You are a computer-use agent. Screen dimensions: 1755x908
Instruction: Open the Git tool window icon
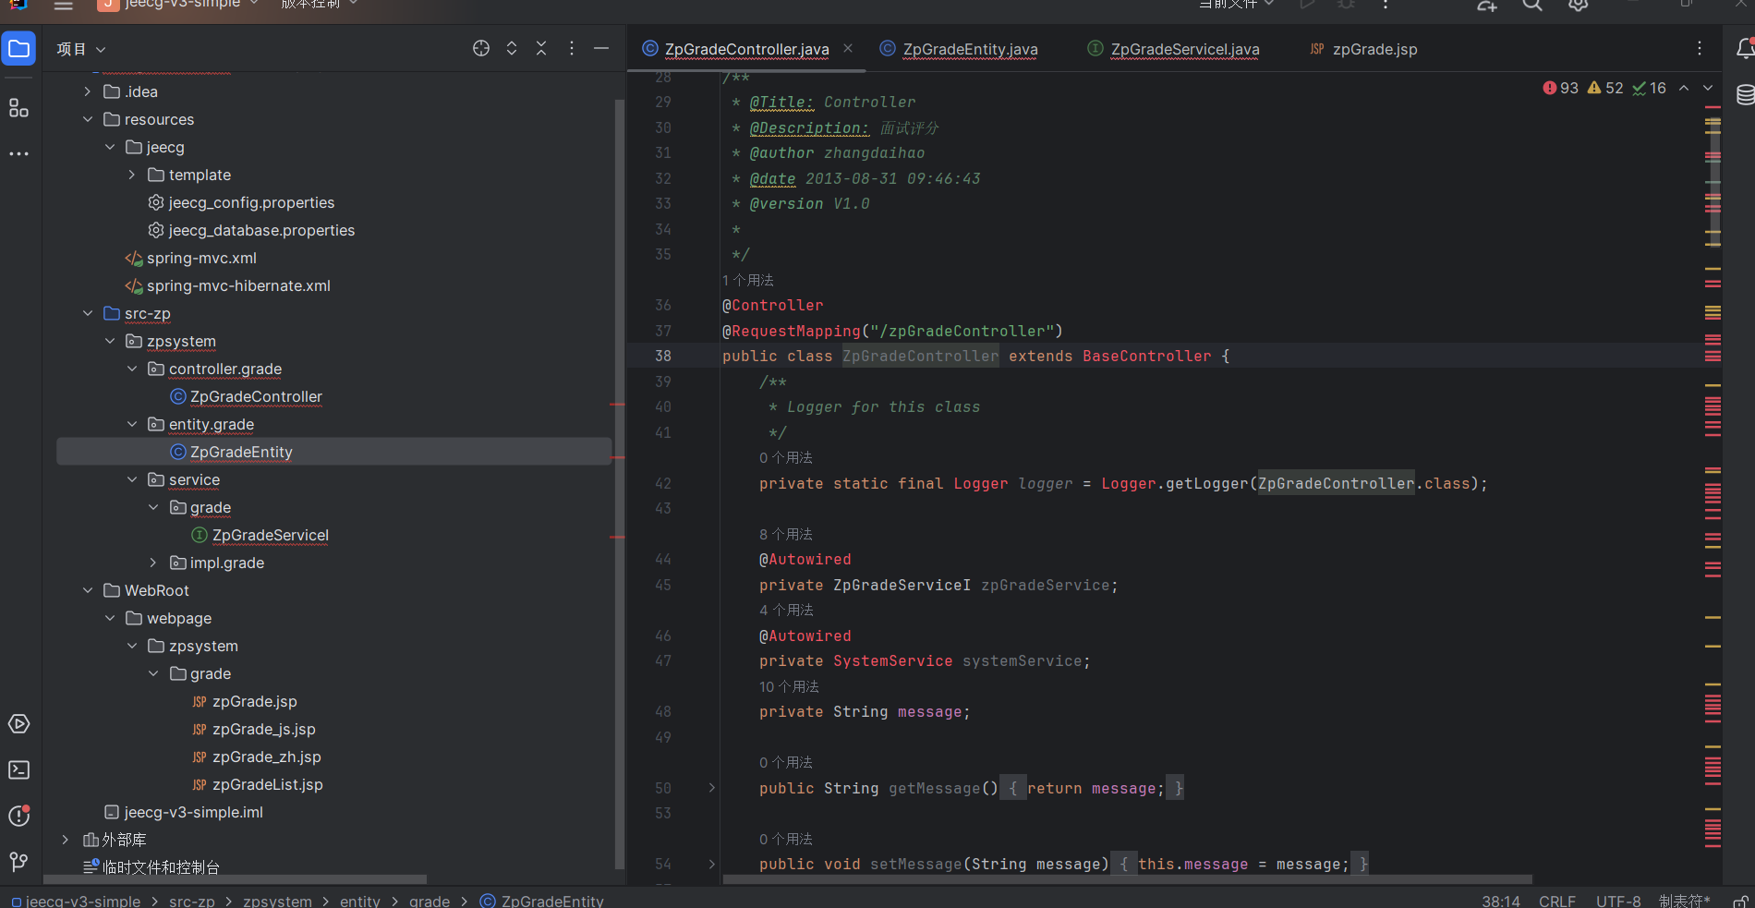tap(18, 862)
